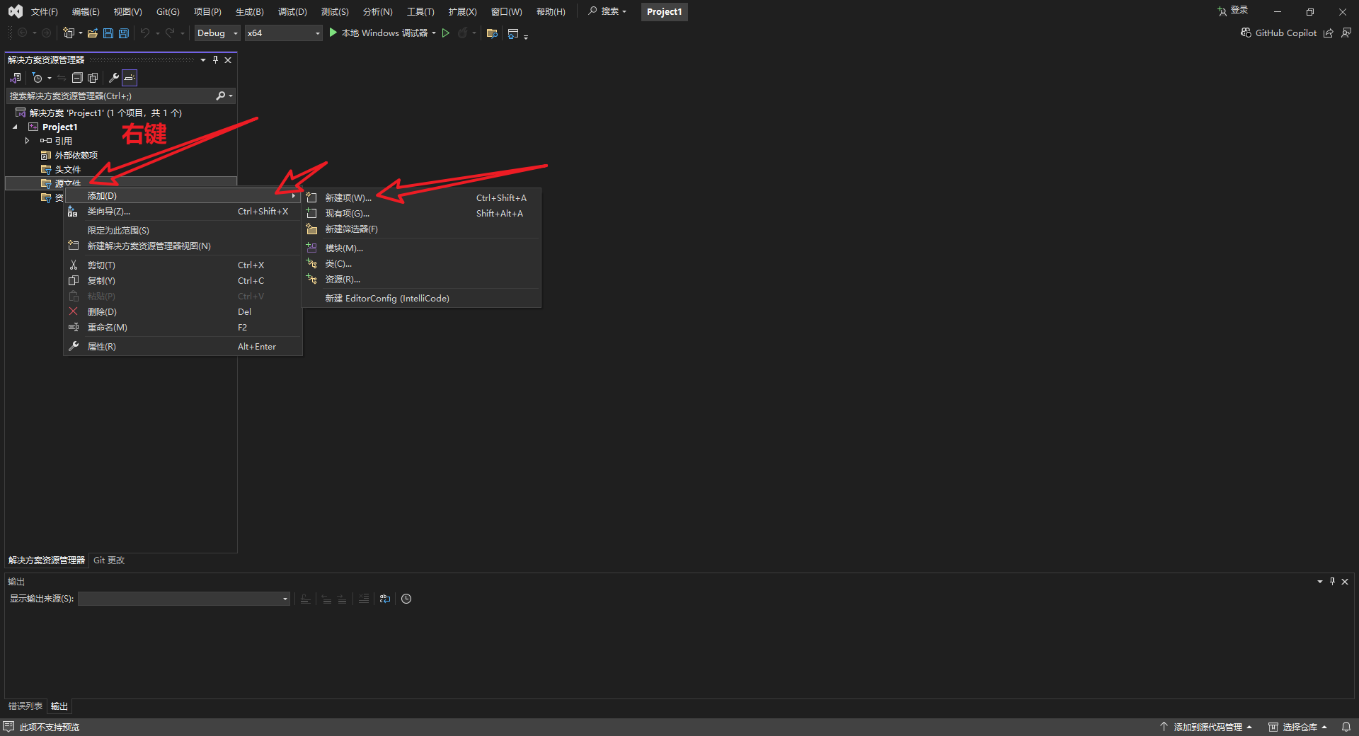
Task: Open the Show output from combo box
Action: click(x=184, y=599)
